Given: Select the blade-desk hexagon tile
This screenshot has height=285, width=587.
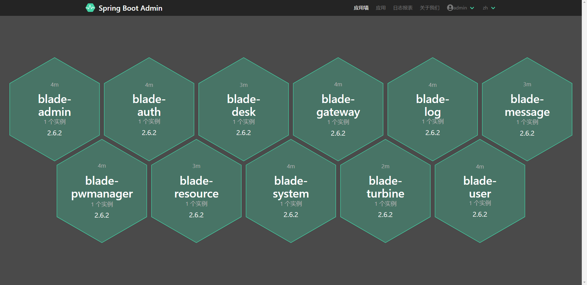Looking at the screenshot, I should point(243,109).
